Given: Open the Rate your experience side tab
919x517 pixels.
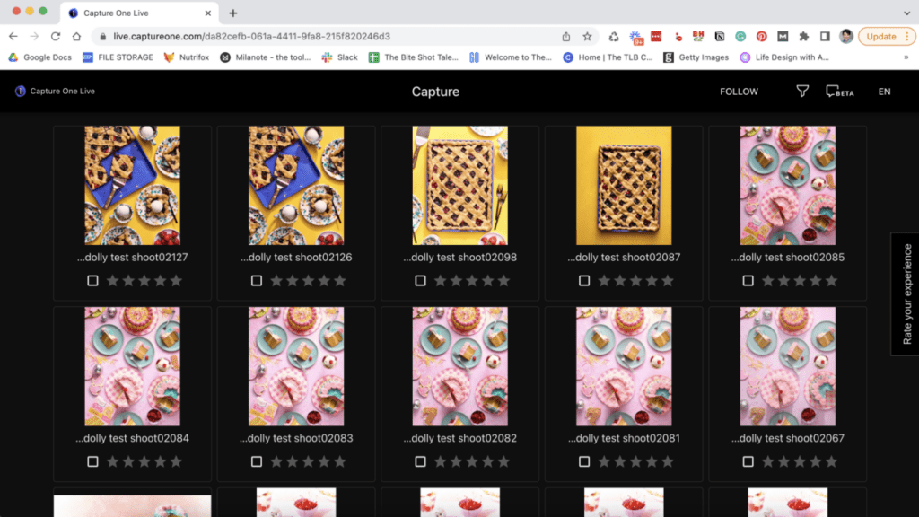Looking at the screenshot, I should [906, 294].
